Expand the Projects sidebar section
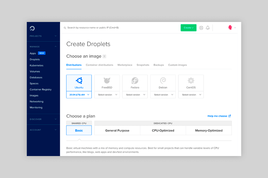 tap(43, 36)
